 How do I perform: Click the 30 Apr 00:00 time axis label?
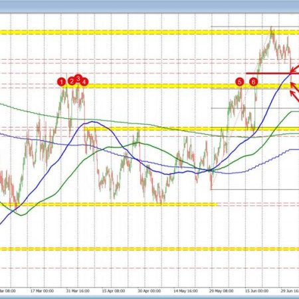click(149, 290)
